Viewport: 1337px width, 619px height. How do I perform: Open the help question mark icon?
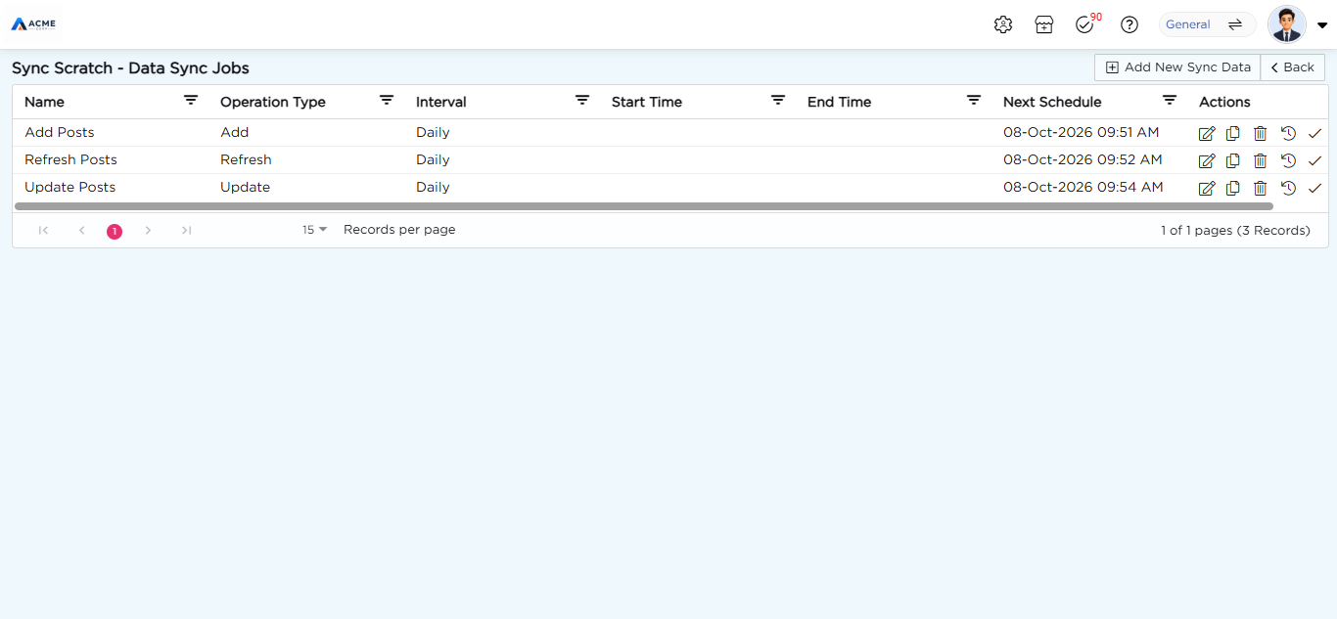[x=1130, y=24]
